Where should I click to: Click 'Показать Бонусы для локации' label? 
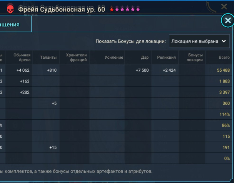pos(130,41)
